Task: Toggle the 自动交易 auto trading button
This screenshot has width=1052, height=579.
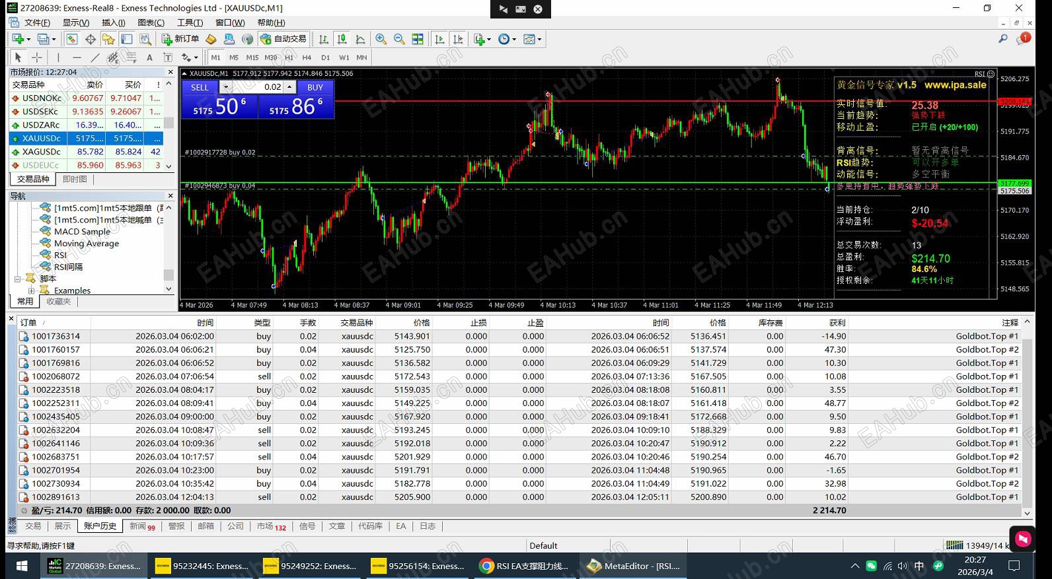Action: pyautogui.click(x=283, y=40)
